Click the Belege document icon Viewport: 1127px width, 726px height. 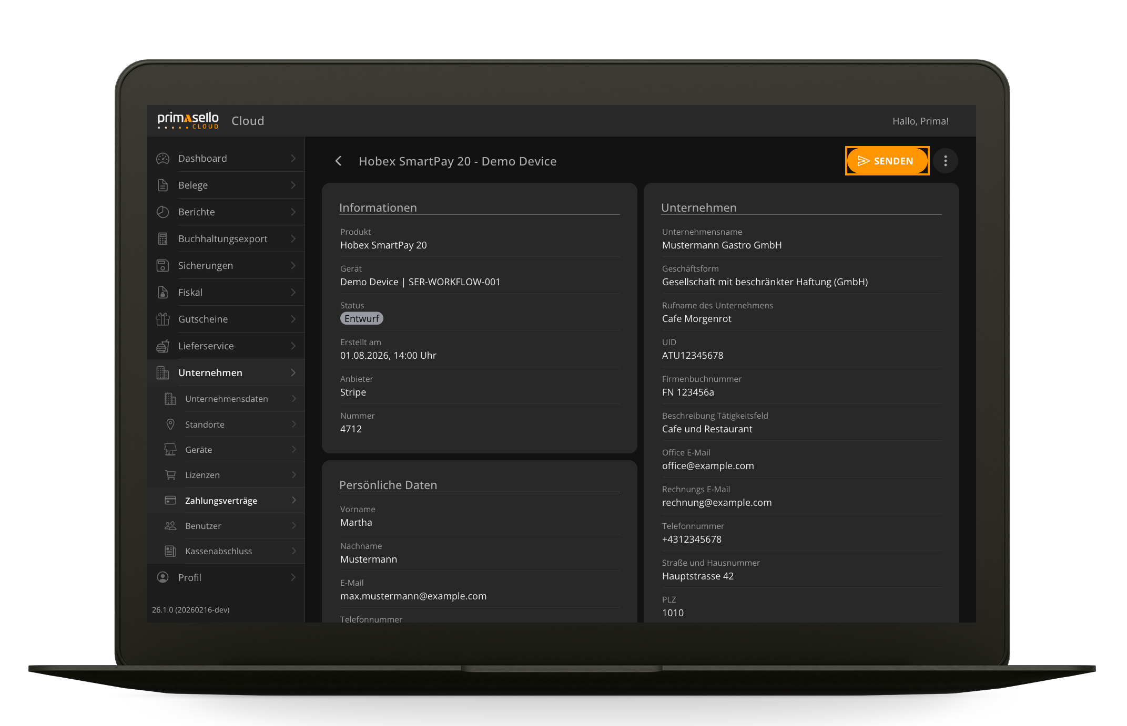163,185
